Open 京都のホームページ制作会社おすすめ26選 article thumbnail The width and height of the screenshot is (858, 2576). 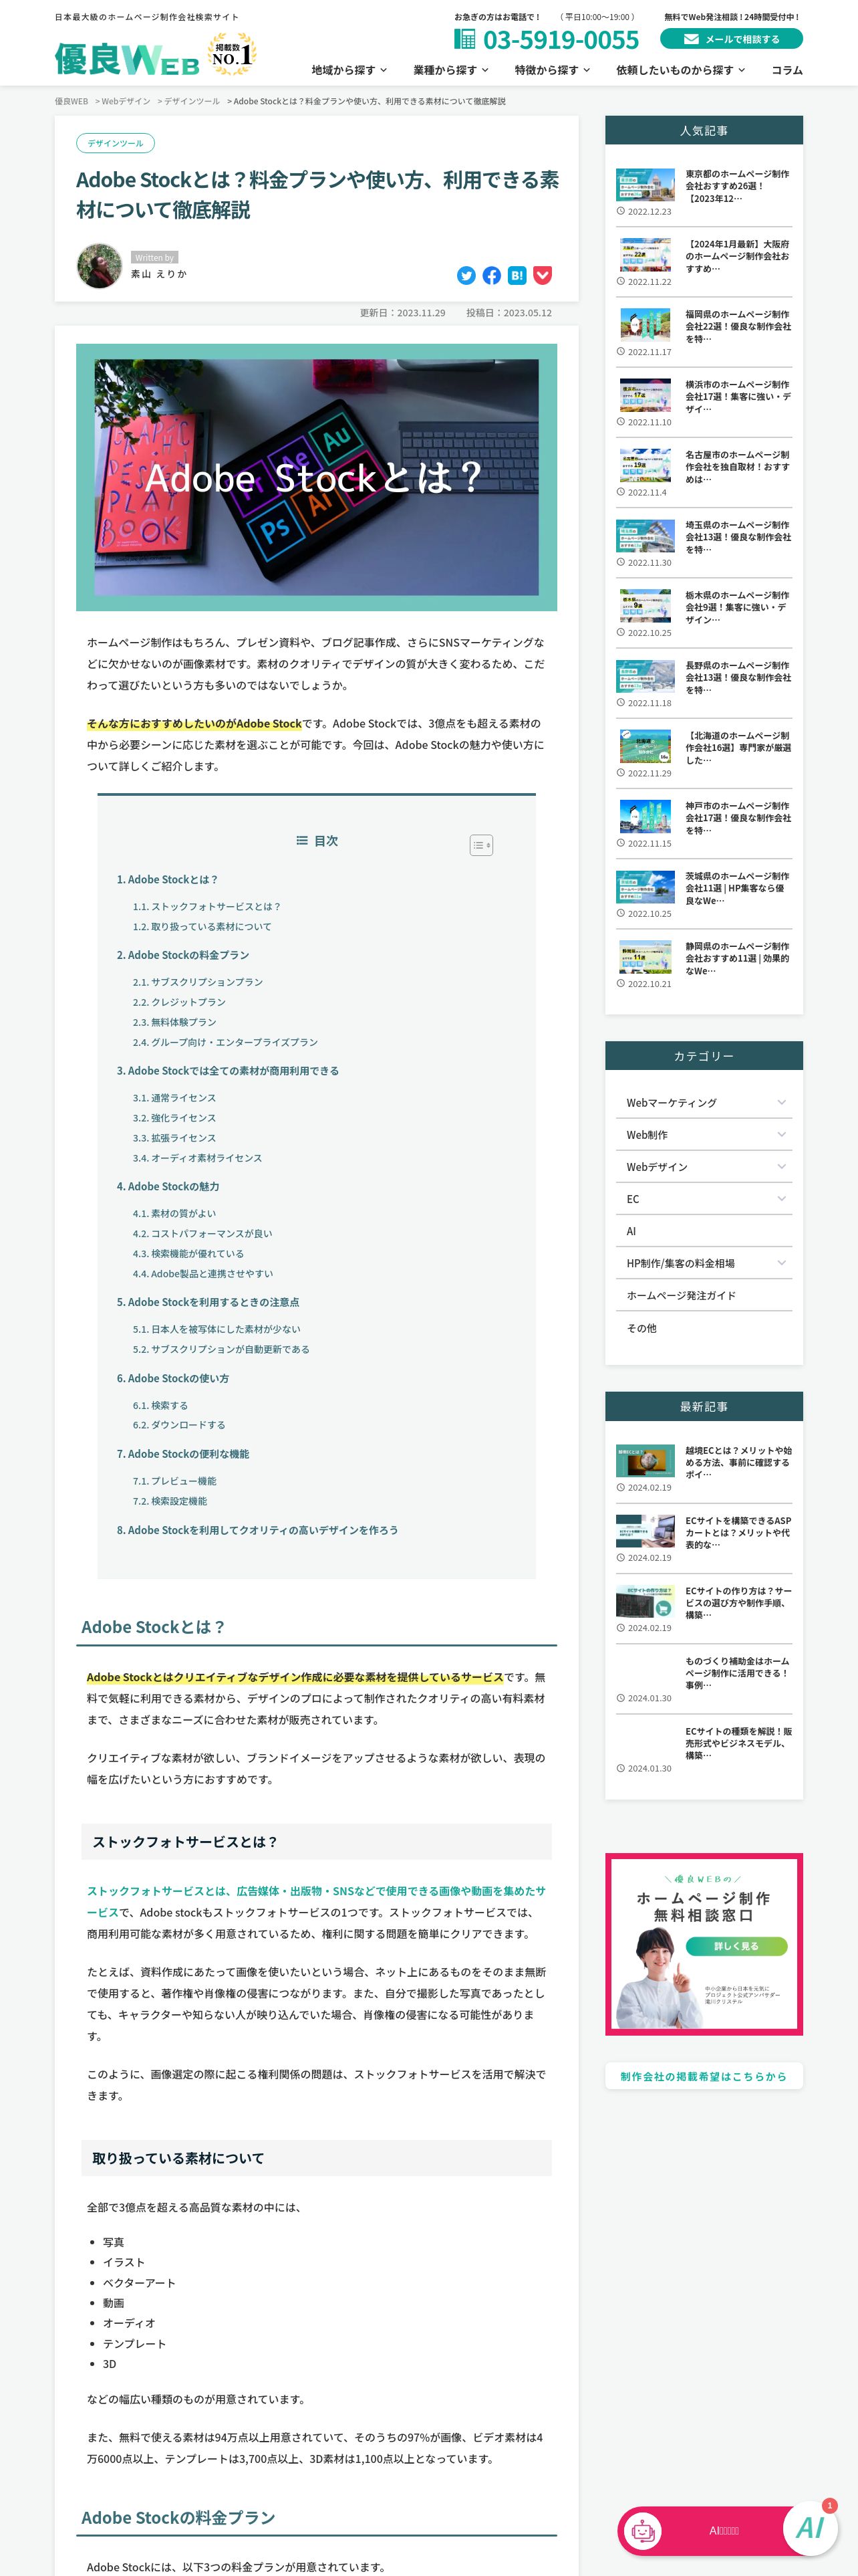pyautogui.click(x=644, y=185)
